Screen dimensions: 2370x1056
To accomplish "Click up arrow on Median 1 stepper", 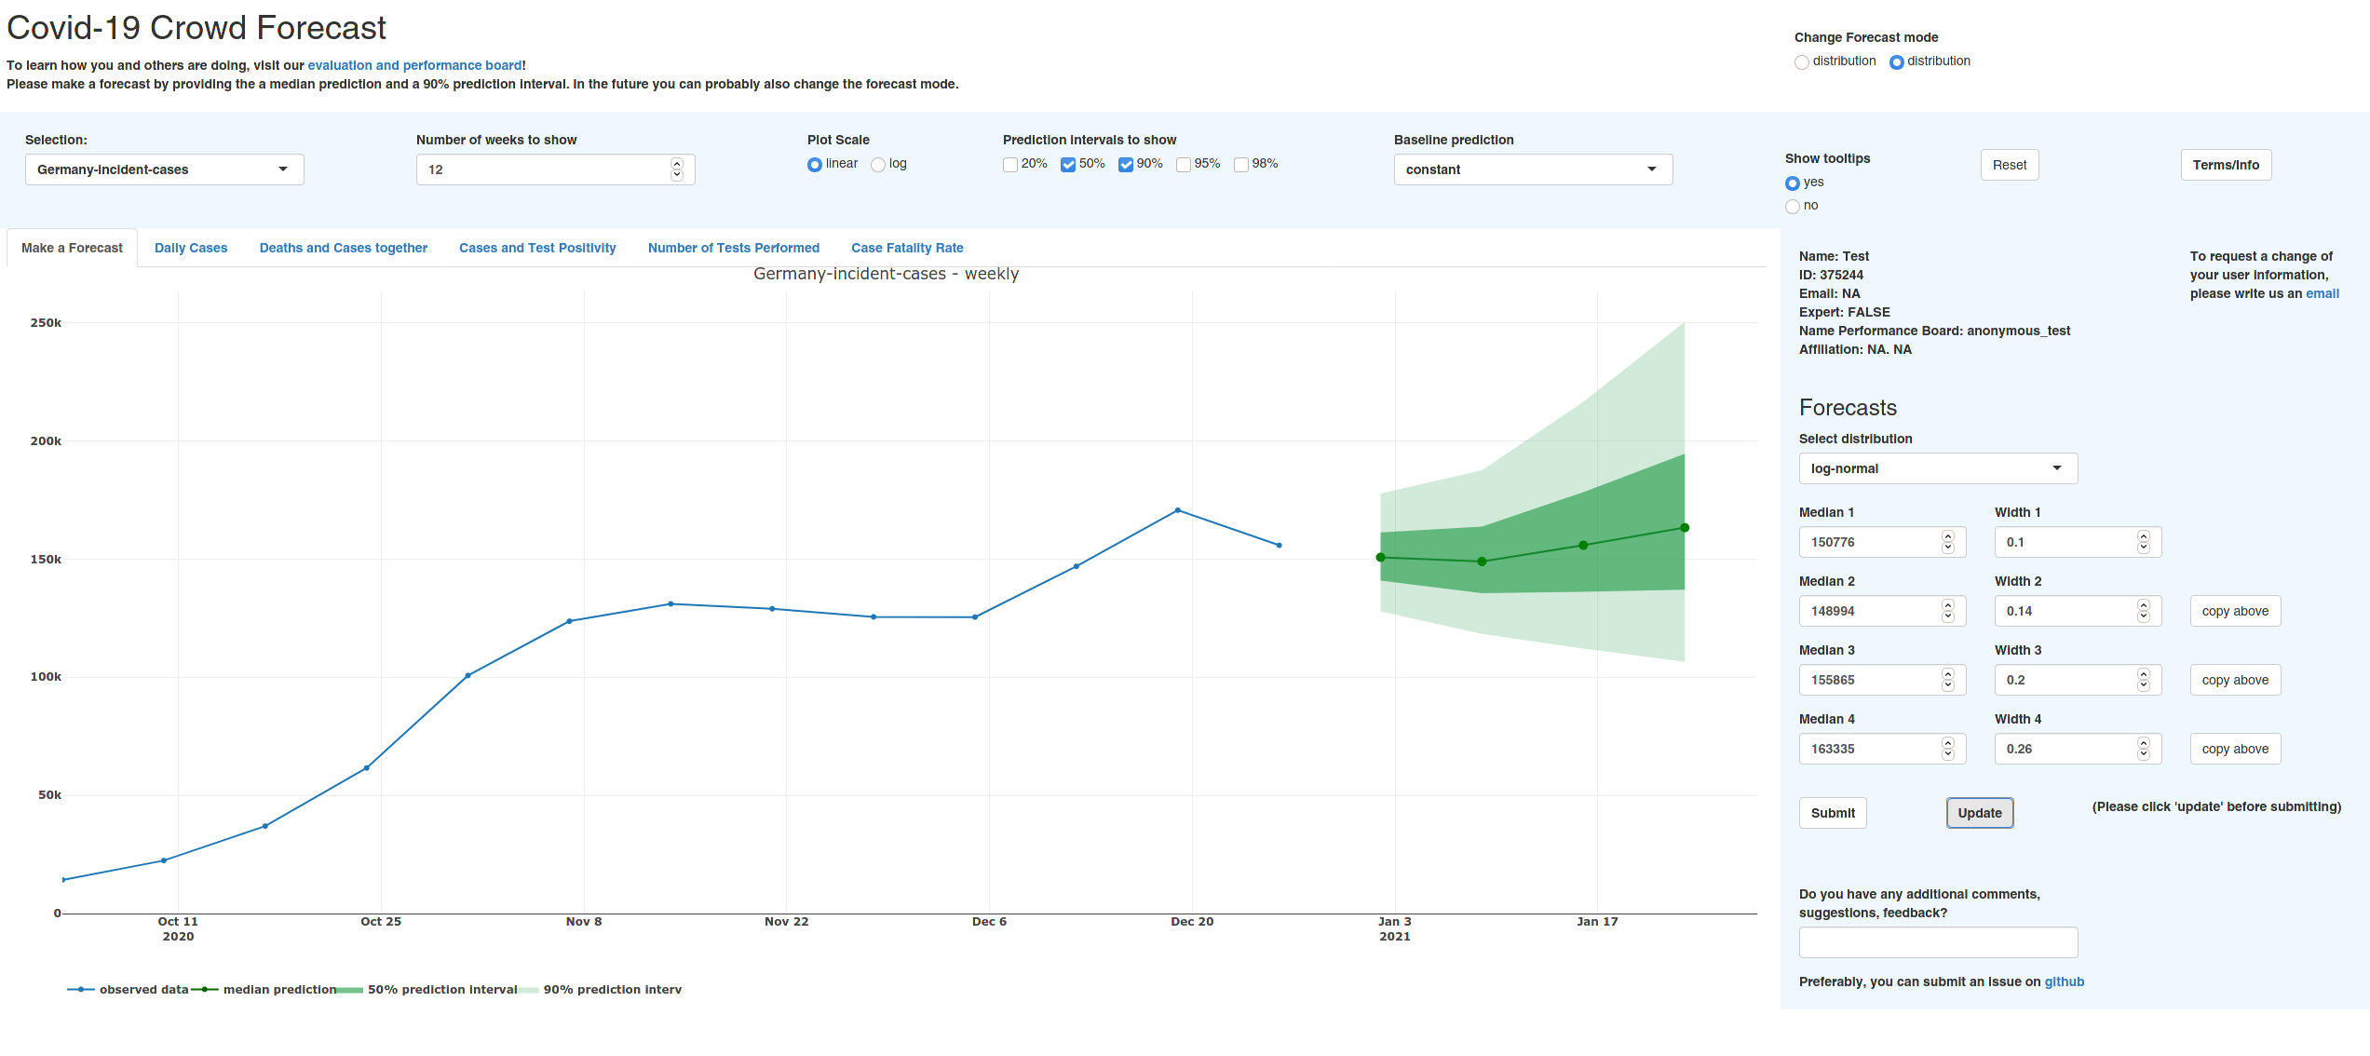I will [1947, 536].
